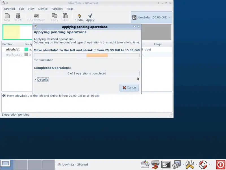
Task: Select the yellow used-space partition graphic
Action: click(x=12, y=32)
